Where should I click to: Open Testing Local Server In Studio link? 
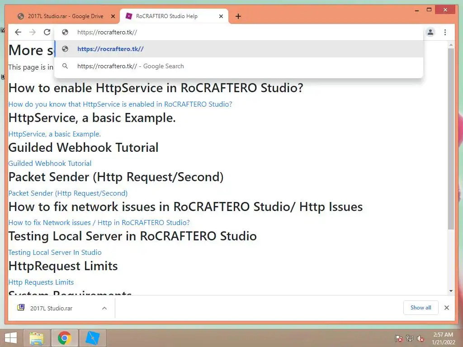click(x=55, y=252)
